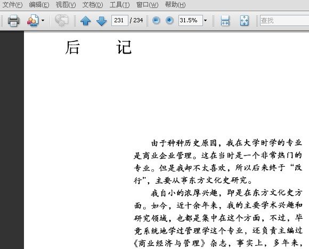The height and width of the screenshot is (249, 309).
Task: Click the page number field showing 231
Action: (120, 20)
